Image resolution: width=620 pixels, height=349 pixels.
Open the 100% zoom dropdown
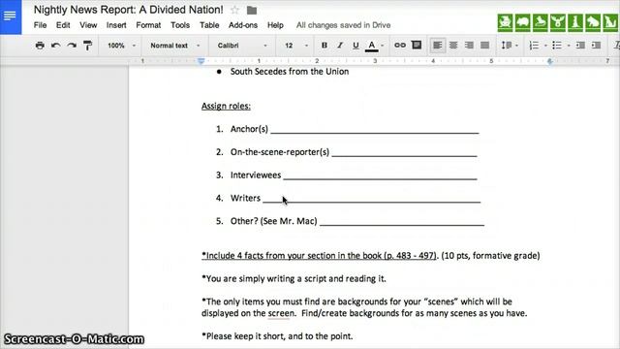tap(121, 46)
